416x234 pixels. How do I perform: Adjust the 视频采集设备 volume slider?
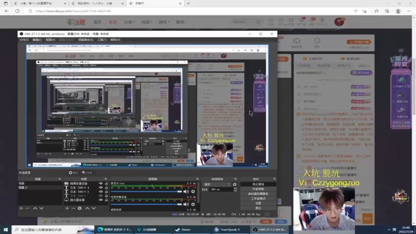click(147, 204)
